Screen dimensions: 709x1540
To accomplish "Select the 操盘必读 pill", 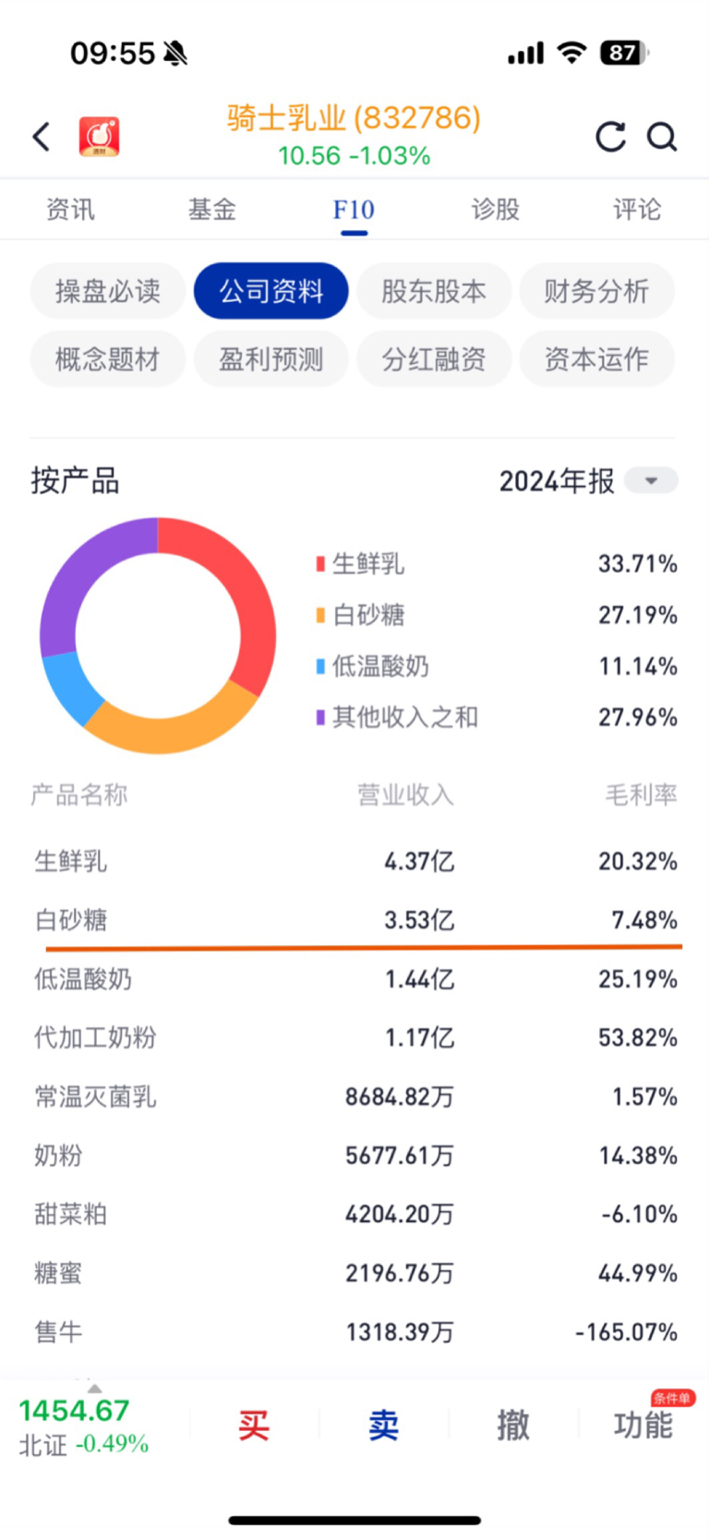I will [x=108, y=291].
